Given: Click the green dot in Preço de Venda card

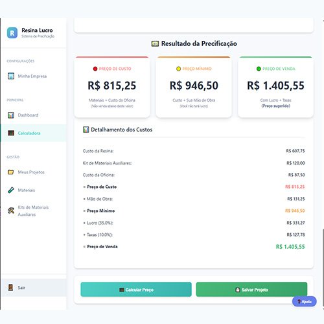Looking at the screenshot, I should (x=259, y=69).
